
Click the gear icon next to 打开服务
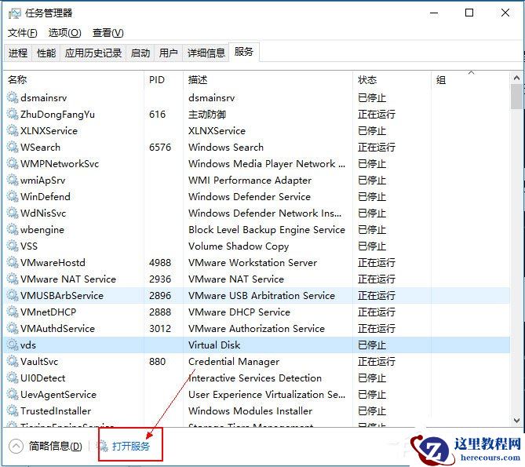[102, 446]
